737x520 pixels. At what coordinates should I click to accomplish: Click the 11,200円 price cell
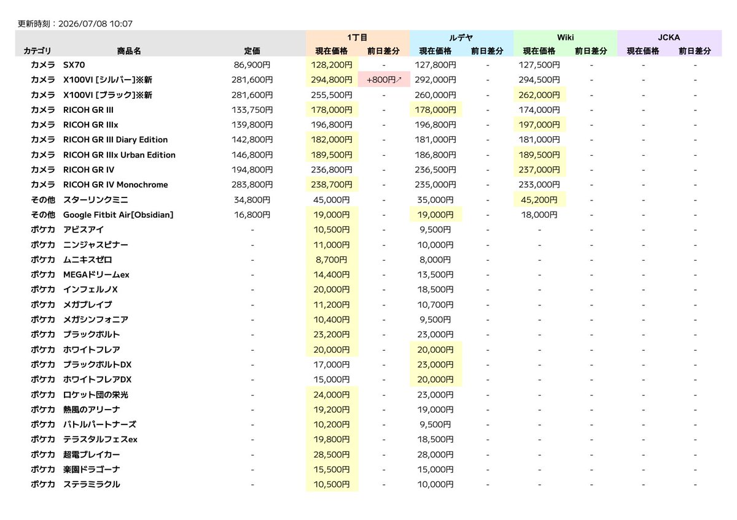332,305
